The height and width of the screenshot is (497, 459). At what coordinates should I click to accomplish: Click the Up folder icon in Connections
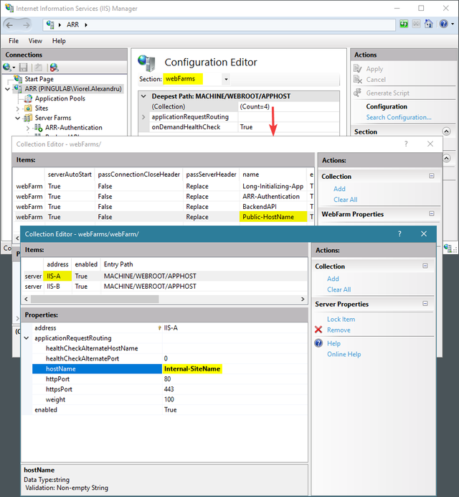point(39,68)
